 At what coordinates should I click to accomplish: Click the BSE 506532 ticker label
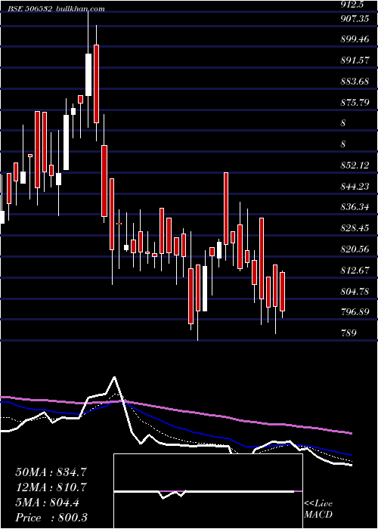tap(30, 9)
